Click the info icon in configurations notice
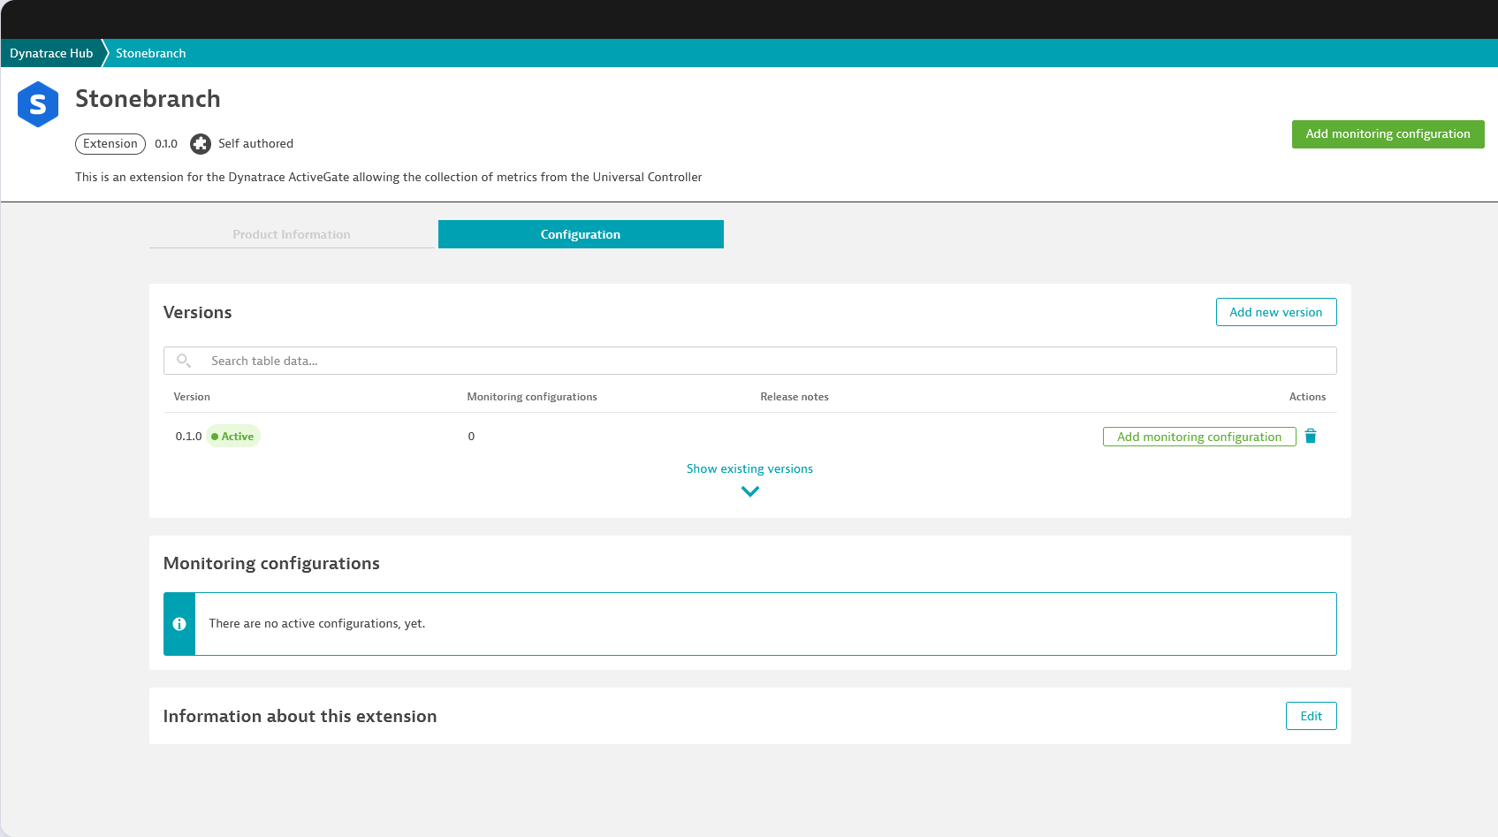The image size is (1498, 837). [x=179, y=624]
